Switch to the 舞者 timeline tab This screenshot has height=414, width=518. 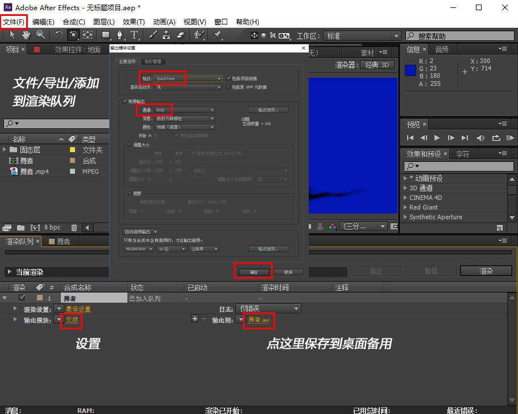coord(60,241)
